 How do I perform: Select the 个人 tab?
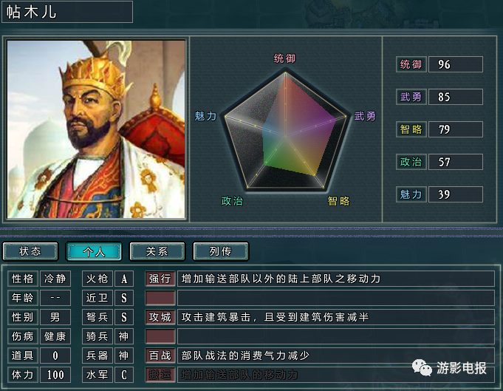point(94,251)
